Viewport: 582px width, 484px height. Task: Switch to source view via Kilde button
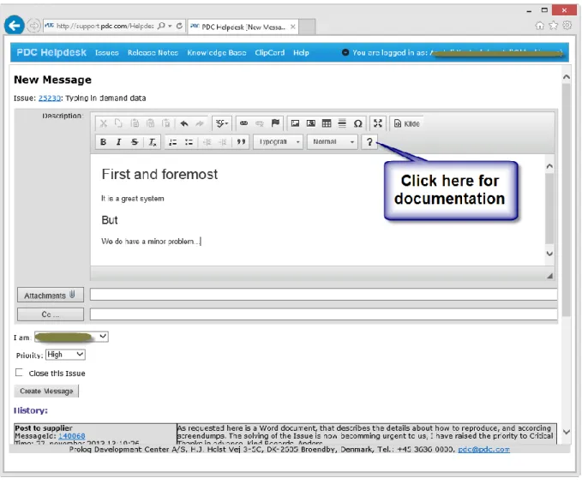click(x=407, y=123)
